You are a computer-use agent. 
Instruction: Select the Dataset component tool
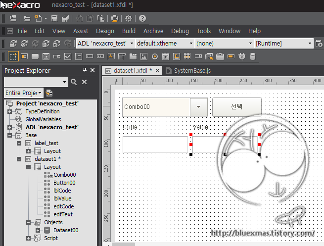253,56
